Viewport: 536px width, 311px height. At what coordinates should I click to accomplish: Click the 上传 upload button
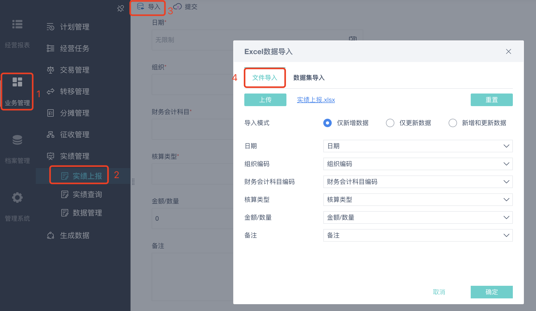click(x=265, y=100)
